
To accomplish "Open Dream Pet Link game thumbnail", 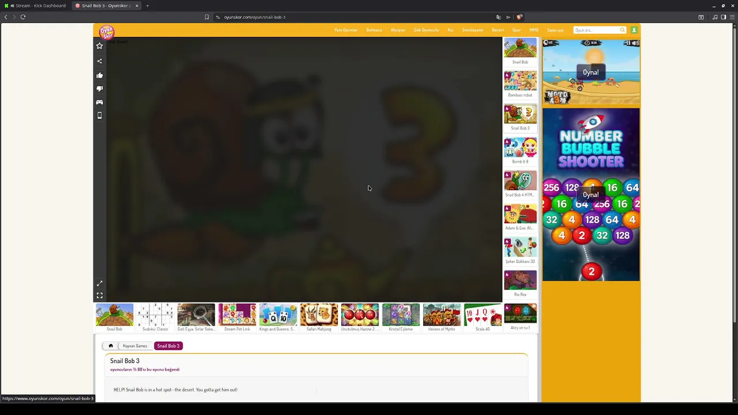I will (x=237, y=318).
